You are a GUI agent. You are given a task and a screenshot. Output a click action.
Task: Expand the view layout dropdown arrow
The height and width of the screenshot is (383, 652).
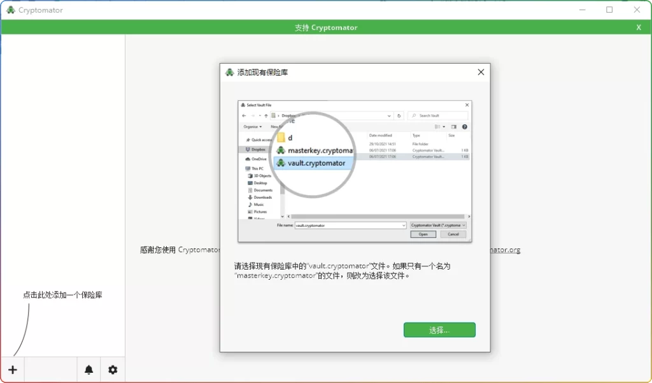click(x=444, y=127)
